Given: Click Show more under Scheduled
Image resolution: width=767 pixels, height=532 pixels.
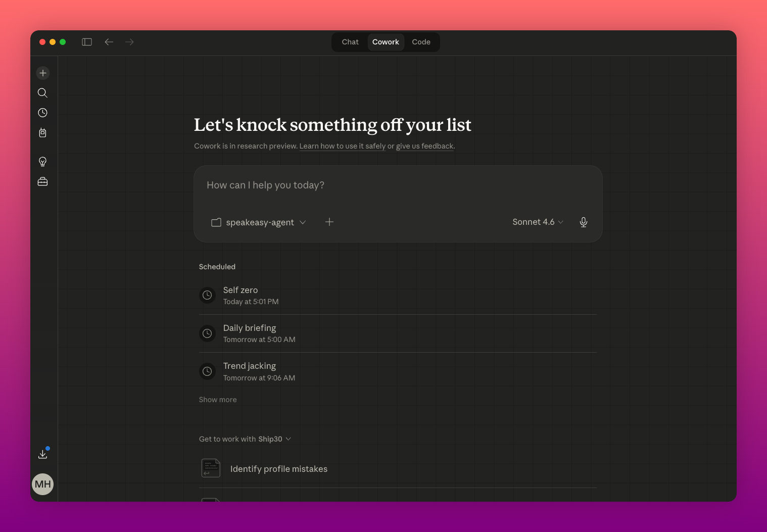Looking at the screenshot, I should 218,400.
